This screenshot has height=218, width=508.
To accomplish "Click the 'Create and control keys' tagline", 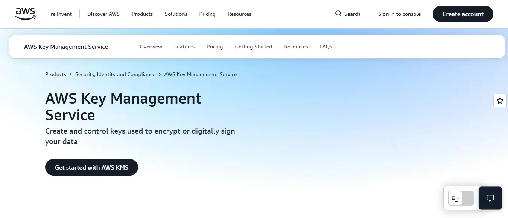I will coord(140,136).
